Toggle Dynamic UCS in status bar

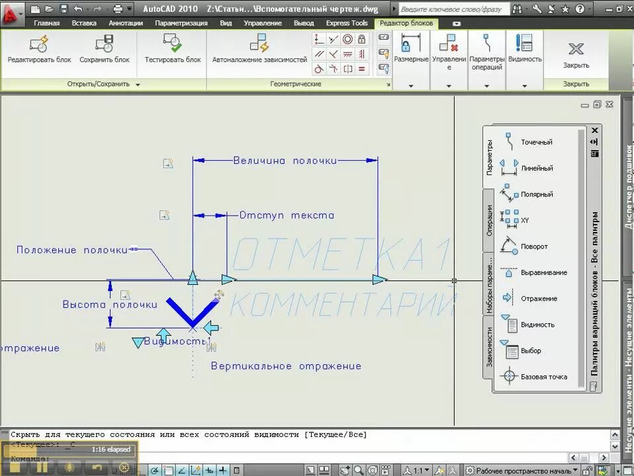196,470
